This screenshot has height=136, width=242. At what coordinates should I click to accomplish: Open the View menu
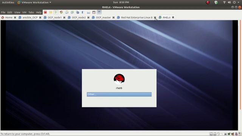pyautogui.click(x=17, y=12)
